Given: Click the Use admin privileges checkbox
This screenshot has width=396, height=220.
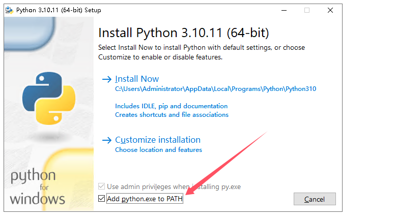Looking at the screenshot, I should pyautogui.click(x=102, y=187).
